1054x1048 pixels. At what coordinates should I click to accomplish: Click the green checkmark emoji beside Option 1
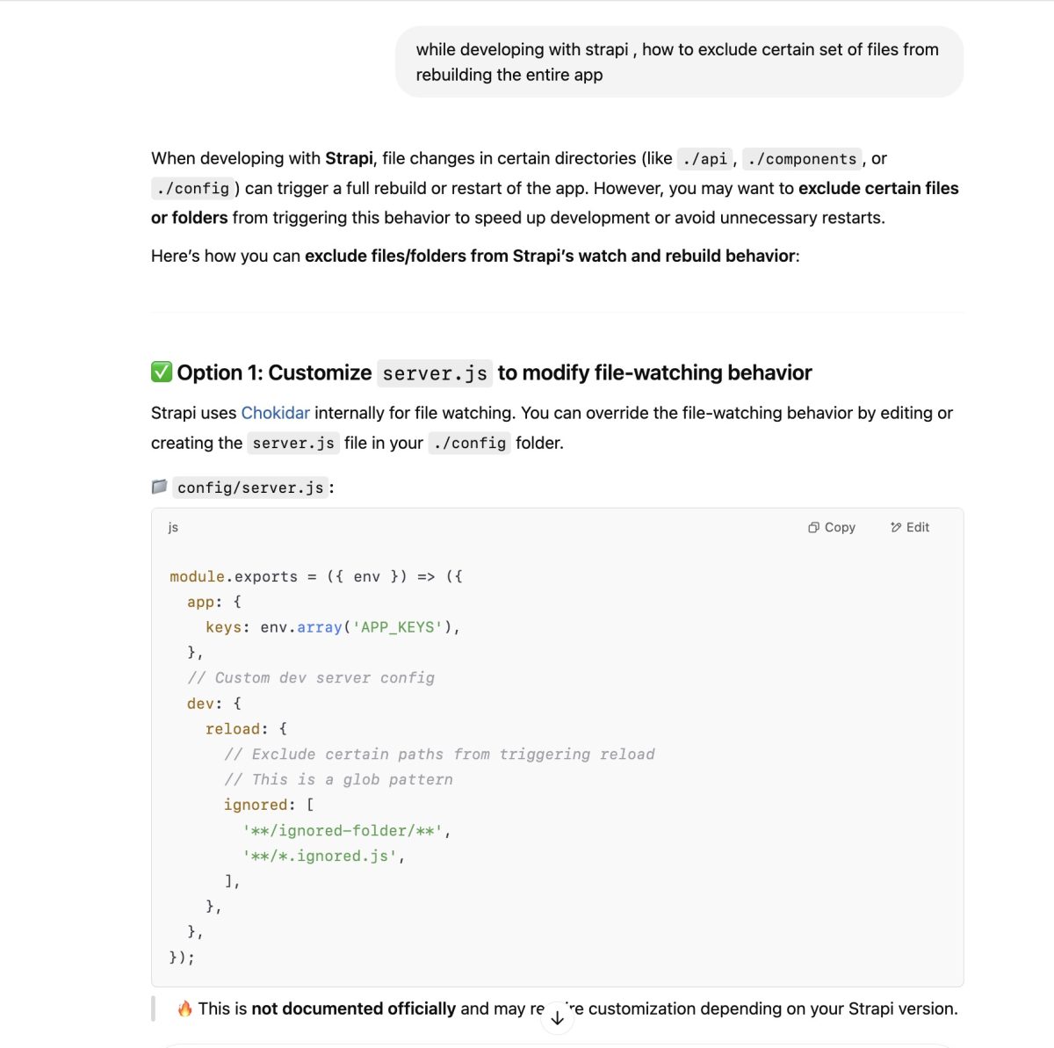[x=162, y=372]
